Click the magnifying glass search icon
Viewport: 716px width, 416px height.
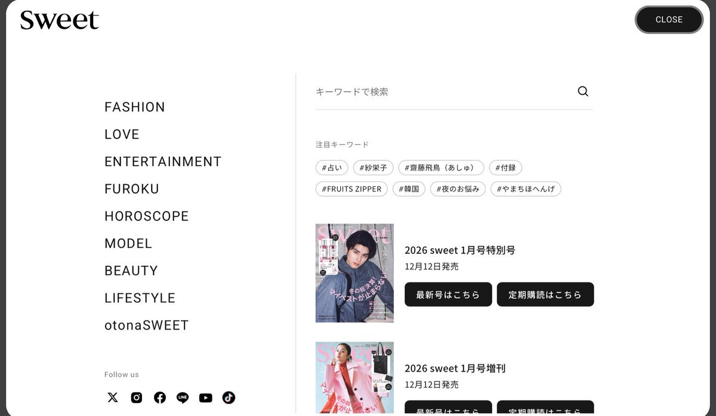(583, 91)
